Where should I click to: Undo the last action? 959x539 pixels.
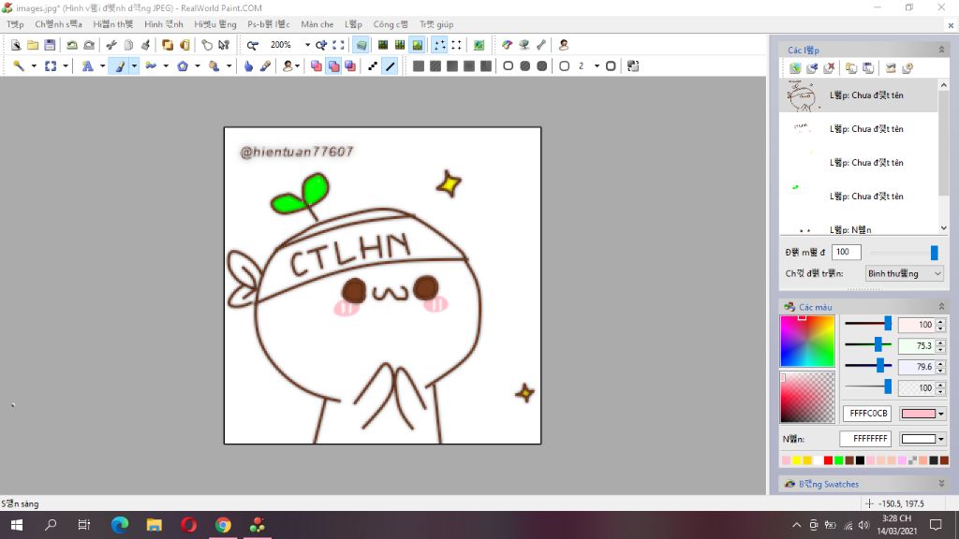tap(72, 45)
